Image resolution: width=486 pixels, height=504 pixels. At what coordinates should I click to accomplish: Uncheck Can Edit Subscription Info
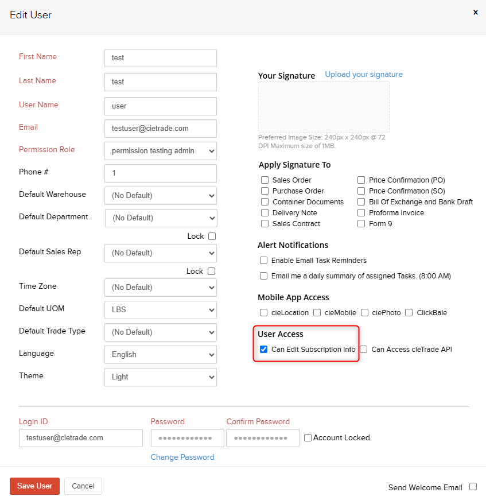pos(263,350)
